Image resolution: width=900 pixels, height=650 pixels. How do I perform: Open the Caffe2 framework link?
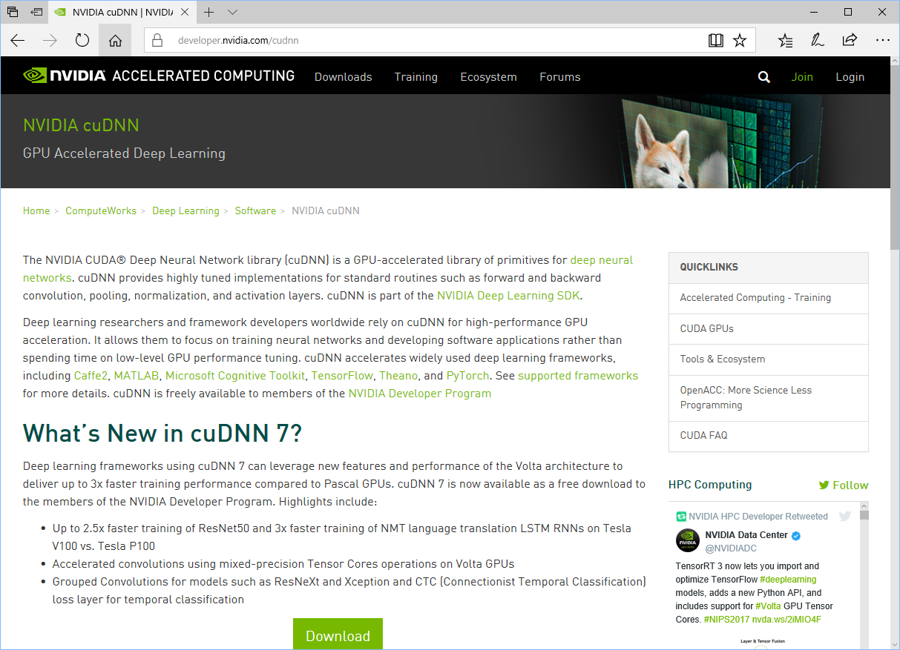pos(91,376)
